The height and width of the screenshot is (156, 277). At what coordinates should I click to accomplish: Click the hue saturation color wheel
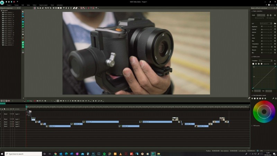264,111
